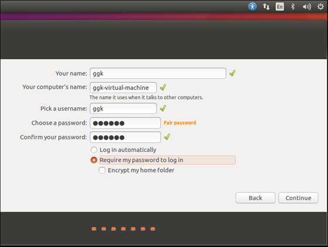Click the Confirm your password label
This screenshot has width=328, height=247.
pos(53,138)
